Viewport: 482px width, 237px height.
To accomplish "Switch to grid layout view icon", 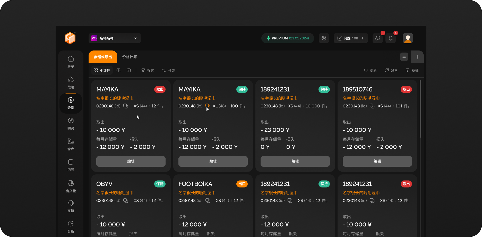I will (x=118, y=70).
